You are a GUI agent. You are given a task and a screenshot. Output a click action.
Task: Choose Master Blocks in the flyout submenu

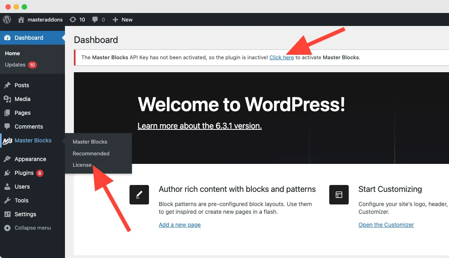[x=90, y=142]
